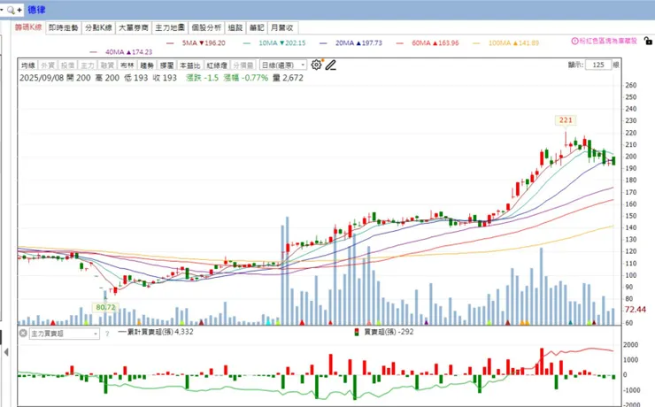Viewport: 655px width, 407px height.
Task: Toggle the 趨勢 trend overlay
Action: (147, 65)
